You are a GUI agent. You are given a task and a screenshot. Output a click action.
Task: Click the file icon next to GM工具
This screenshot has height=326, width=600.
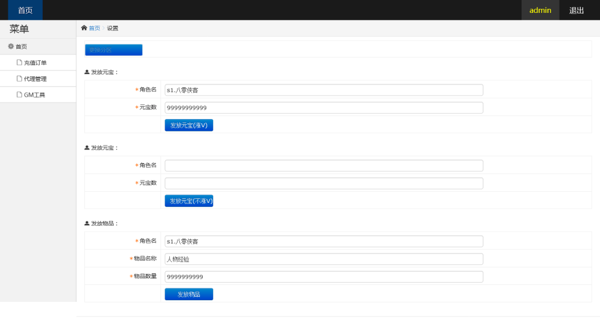(x=19, y=94)
